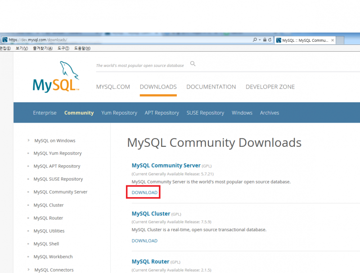
Task: Select Community in blue subnav
Action: (79, 113)
